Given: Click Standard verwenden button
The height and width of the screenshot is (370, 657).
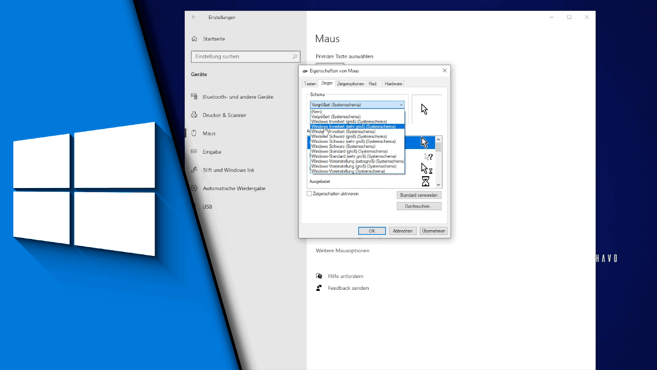Looking at the screenshot, I should (419, 195).
